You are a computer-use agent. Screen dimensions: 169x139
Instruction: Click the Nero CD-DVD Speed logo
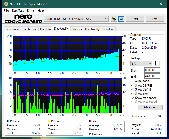point(23,19)
